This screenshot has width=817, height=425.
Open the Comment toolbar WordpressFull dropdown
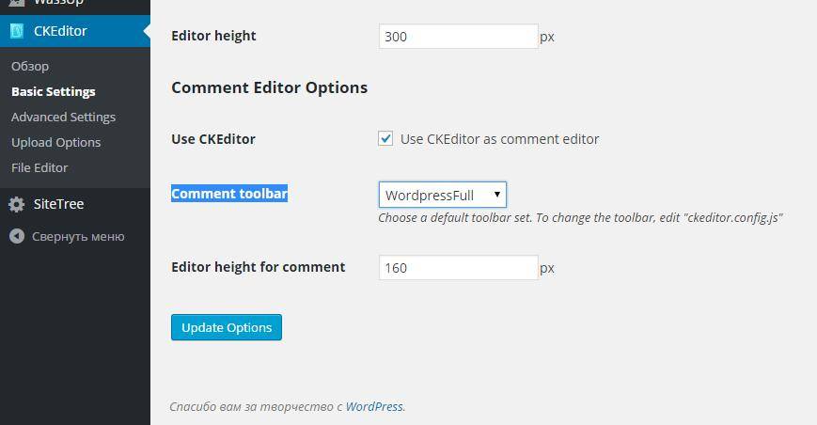tap(442, 195)
